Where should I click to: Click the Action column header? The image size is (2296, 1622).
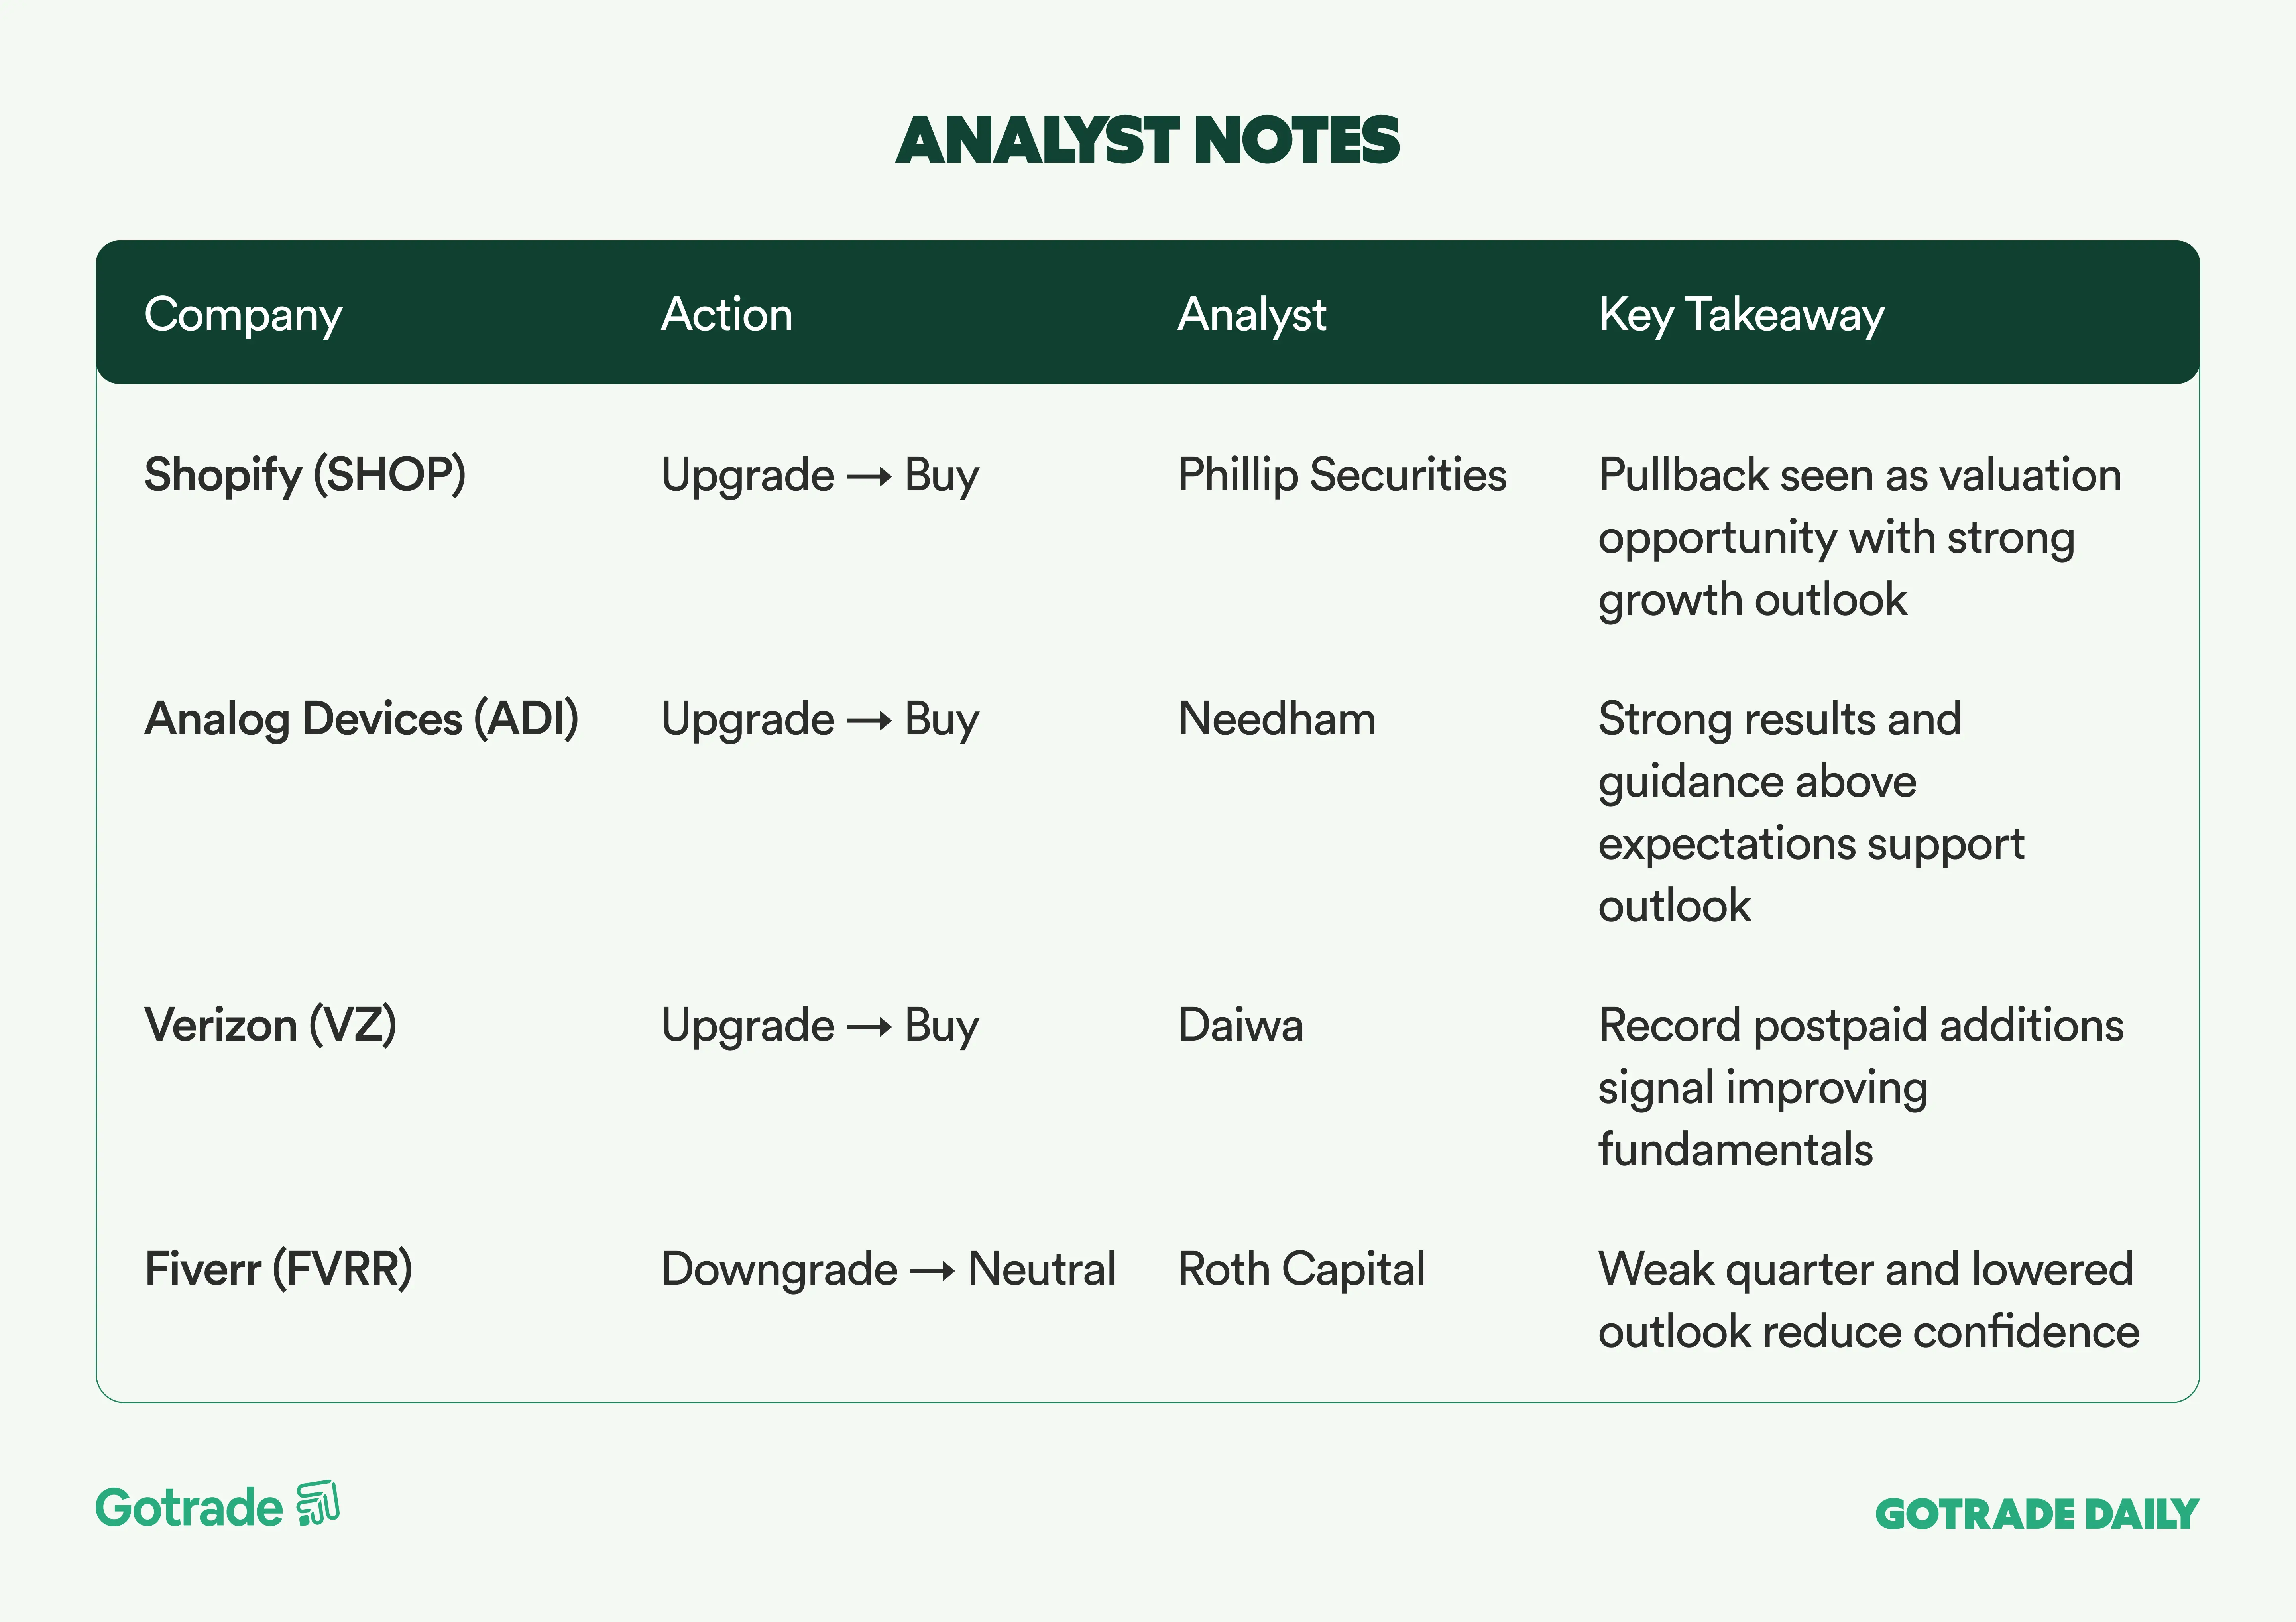point(727,315)
